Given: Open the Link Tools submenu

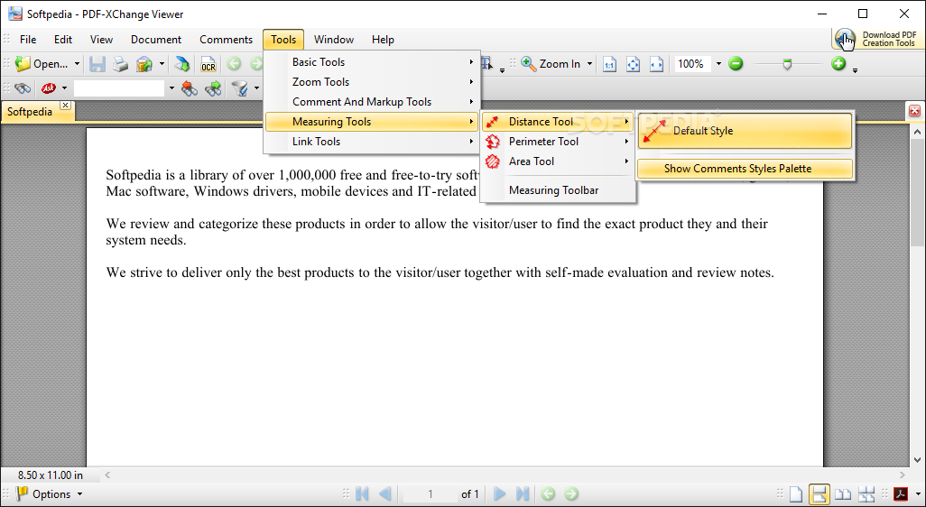Looking at the screenshot, I should (372, 141).
